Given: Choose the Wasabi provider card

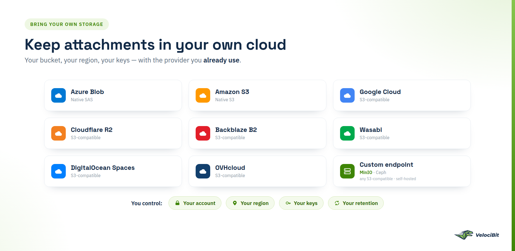Looking at the screenshot, I should pos(402,133).
